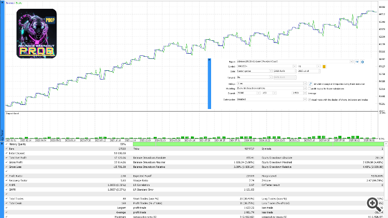388x218 pixels.
Task: Click the PROB Advance Breakout logo
Action: point(37,34)
